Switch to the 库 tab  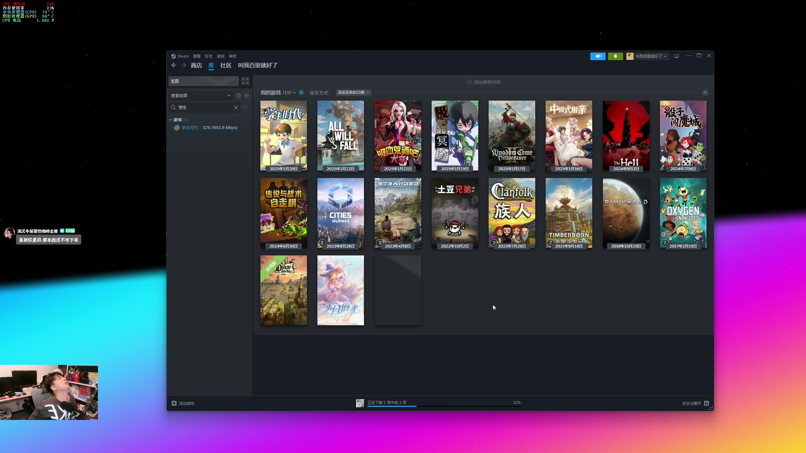click(x=211, y=65)
